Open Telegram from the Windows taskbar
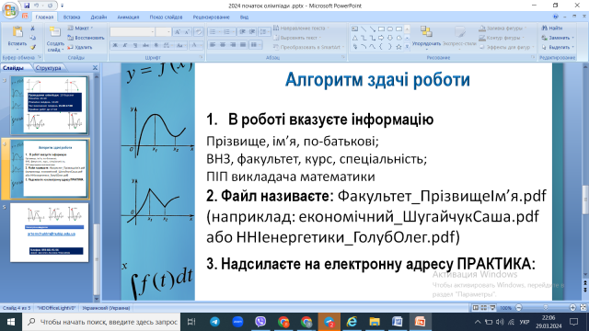589x331 pixels. tap(214, 322)
